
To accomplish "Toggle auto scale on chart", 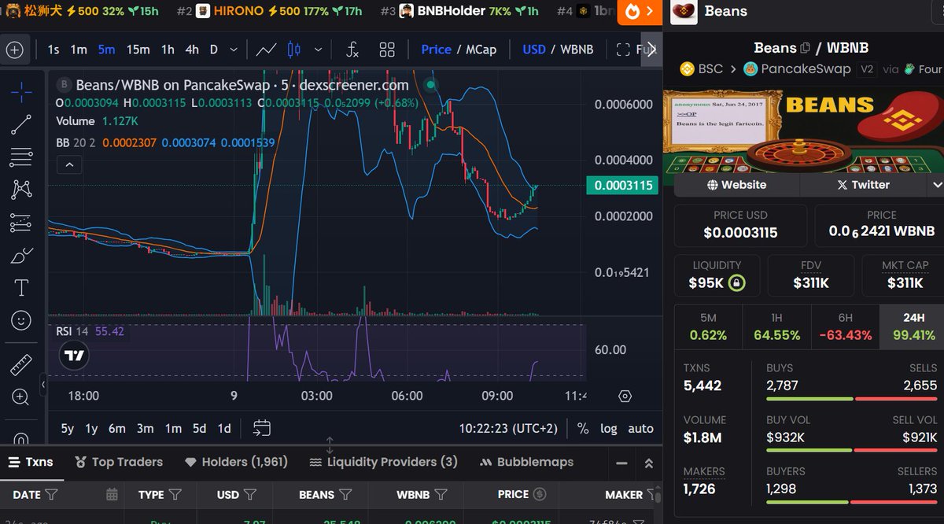I will click(640, 428).
